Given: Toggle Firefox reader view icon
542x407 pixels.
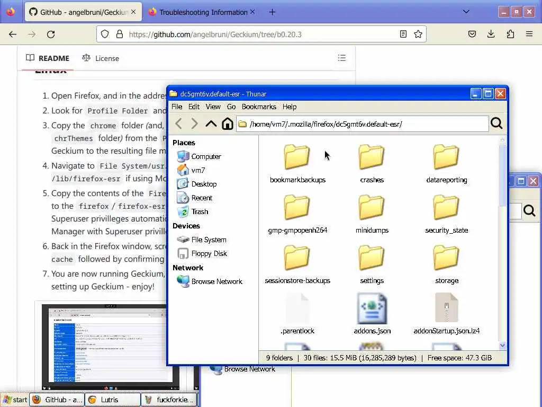Looking at the screenshot, I should click(x=403, y=34).
